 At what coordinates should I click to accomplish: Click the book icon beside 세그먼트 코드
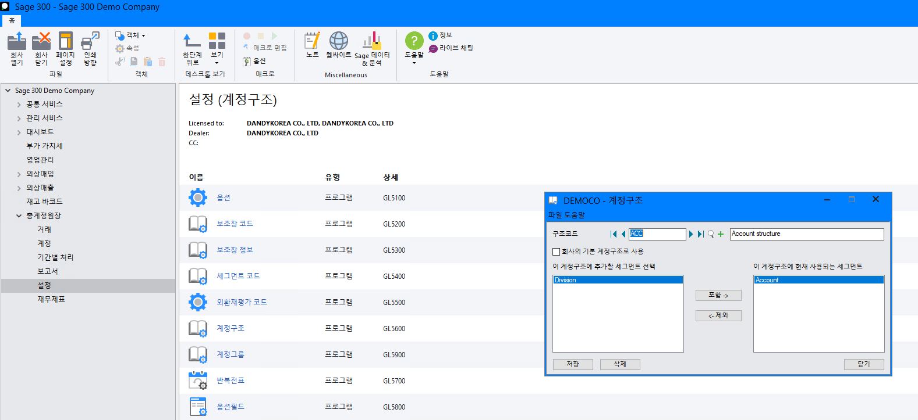coord(198,276)
